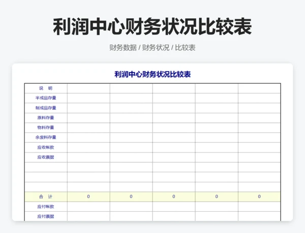Select the 说 明 header cell
The image size is (305, 233).
click(x=46, y=88)
